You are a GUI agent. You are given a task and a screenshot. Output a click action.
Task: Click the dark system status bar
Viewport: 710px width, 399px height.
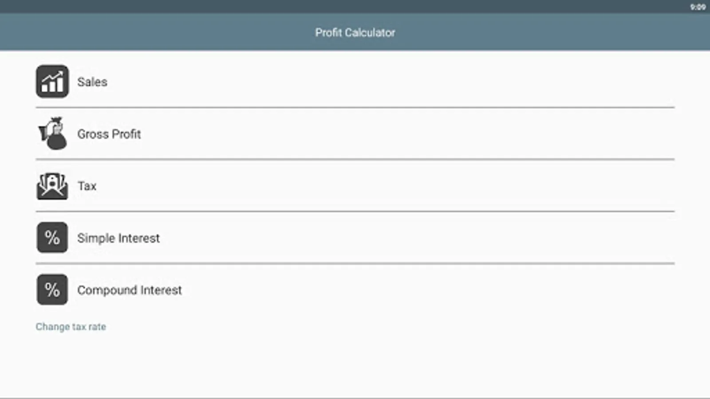point(355,7)
